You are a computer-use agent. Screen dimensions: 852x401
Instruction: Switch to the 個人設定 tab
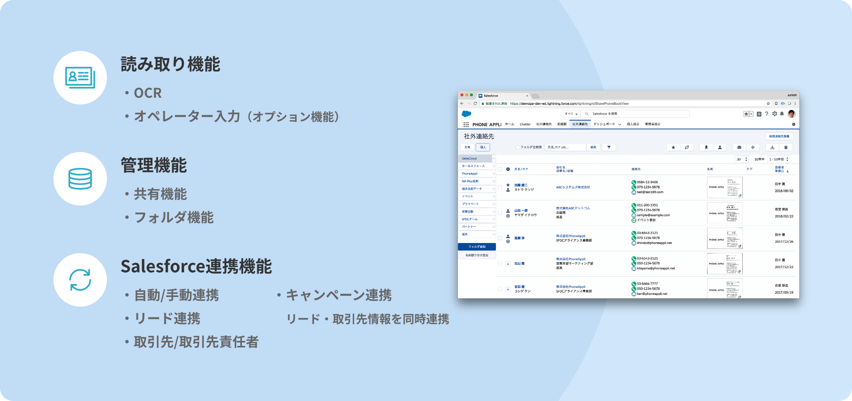coord(633,124)
